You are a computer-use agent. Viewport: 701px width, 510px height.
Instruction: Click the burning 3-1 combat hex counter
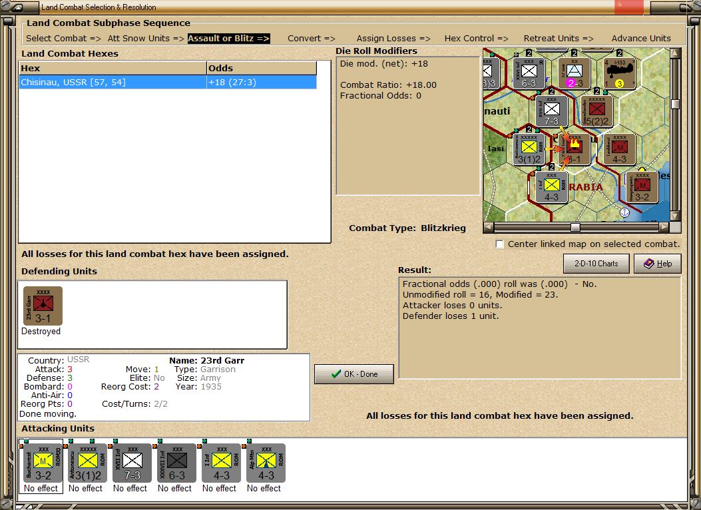[x=574, y=149]
